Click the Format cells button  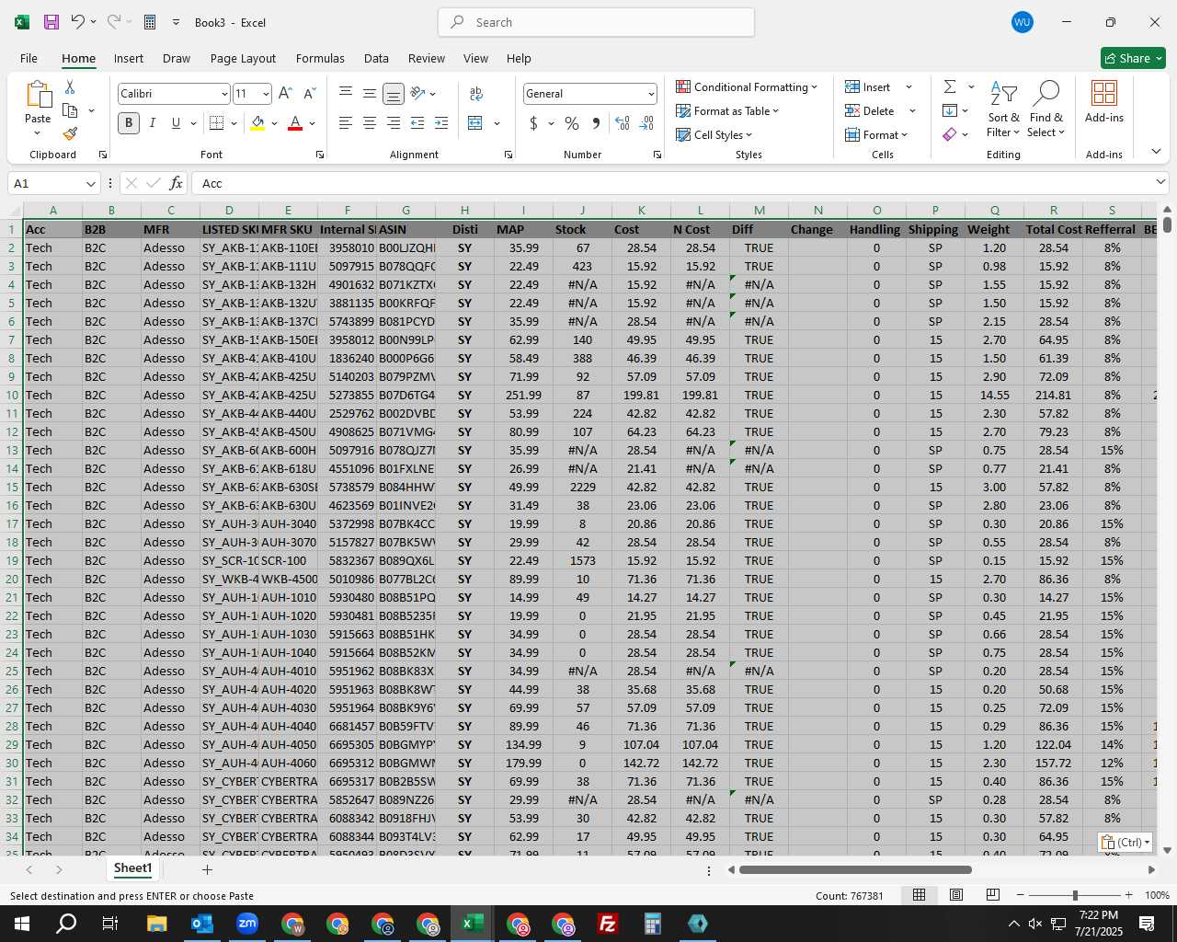(x=876, y=134)
